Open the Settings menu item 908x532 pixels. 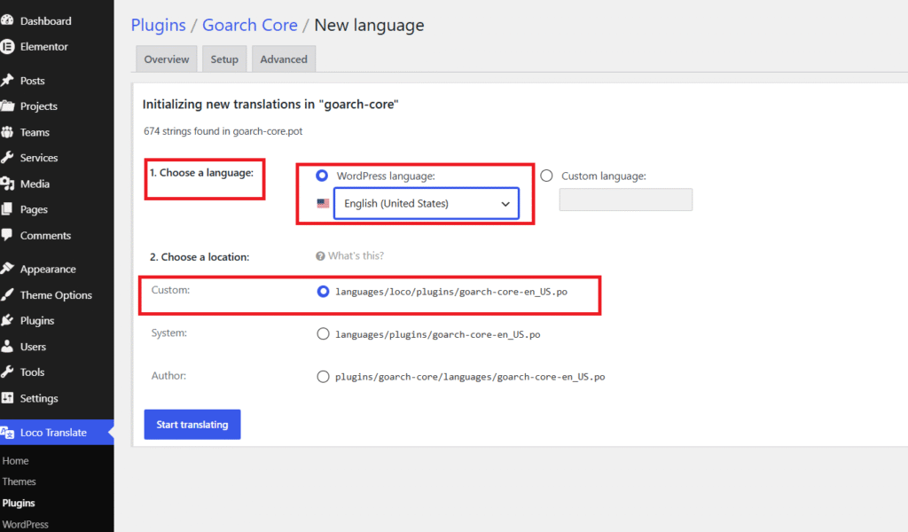(39, 398)
